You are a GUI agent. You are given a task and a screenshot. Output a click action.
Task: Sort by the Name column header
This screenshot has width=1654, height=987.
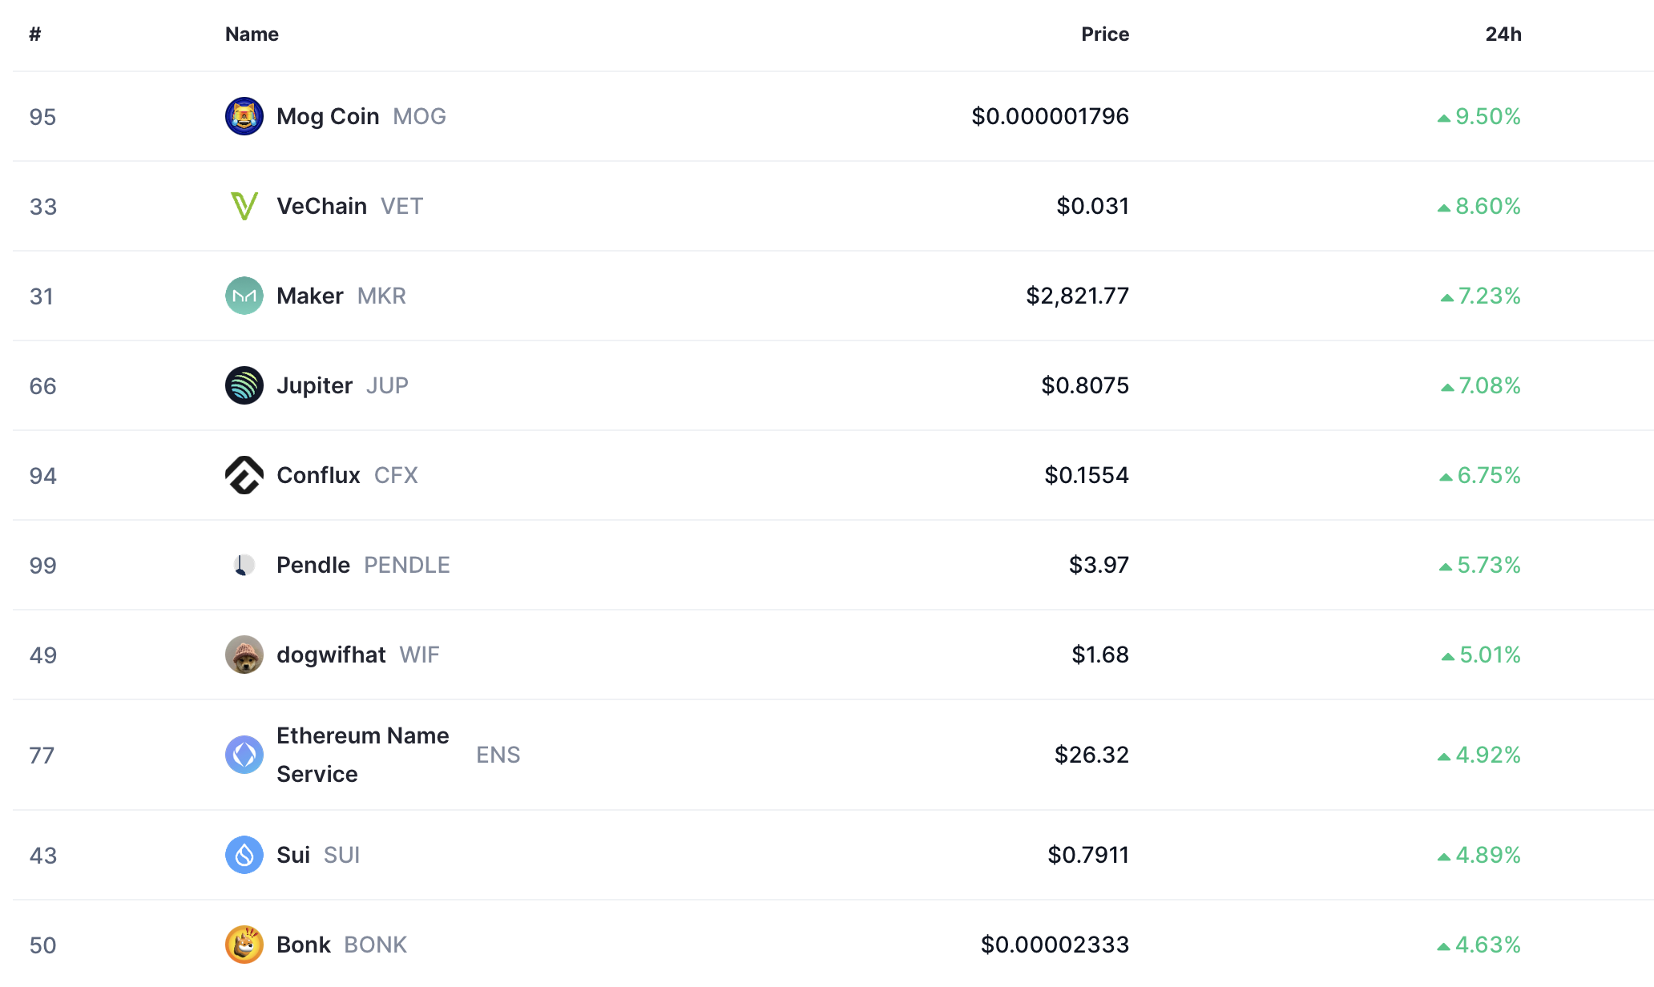(x=252, y=34)
